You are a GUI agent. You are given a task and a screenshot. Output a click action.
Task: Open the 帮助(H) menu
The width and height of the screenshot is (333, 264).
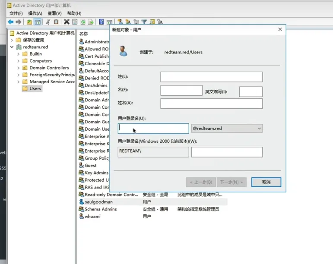[74, 13]
